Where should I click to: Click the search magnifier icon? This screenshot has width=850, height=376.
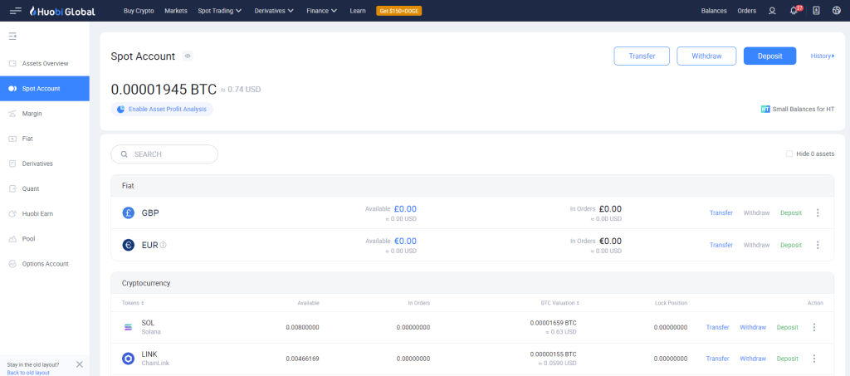tap(125, 154)
